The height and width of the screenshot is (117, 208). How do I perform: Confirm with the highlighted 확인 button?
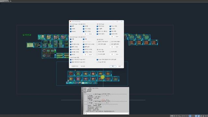point(113,66)
